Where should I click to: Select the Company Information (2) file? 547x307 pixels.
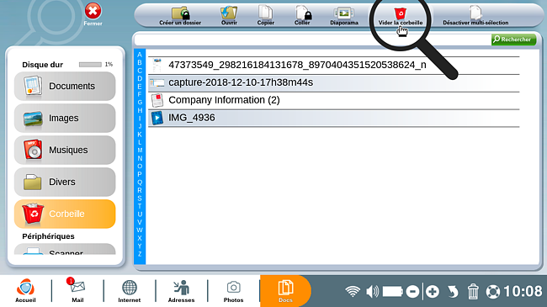click(x=334, y=100)
